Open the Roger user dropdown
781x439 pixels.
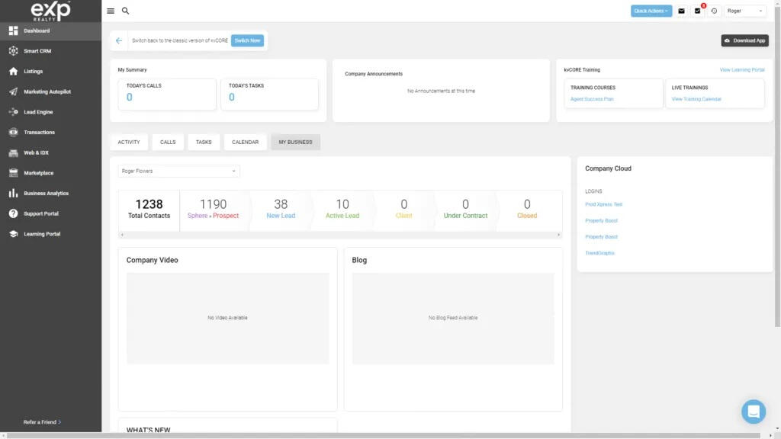tap(744, 11)
